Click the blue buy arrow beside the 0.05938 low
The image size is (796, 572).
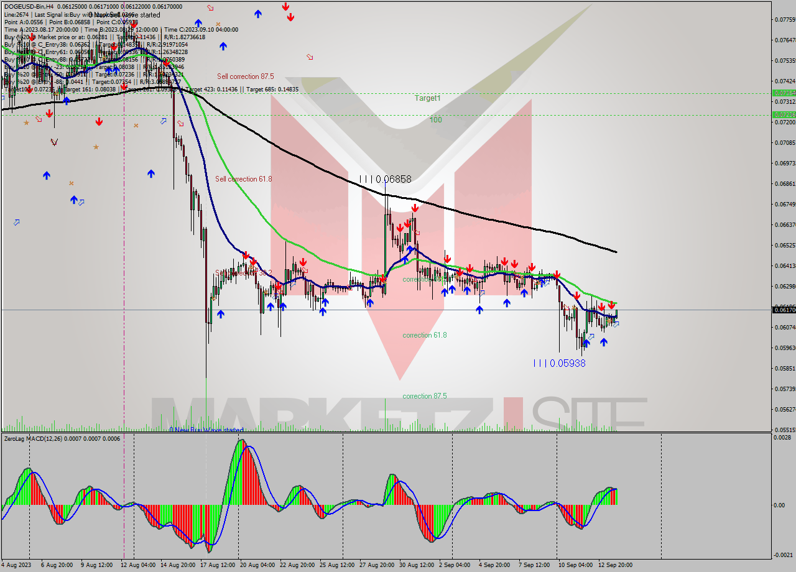[586, 343]
